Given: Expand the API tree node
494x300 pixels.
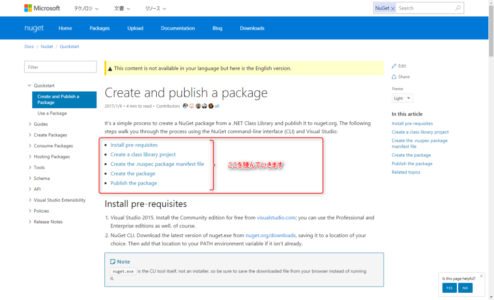Looking at the screenshot, I should [30, 189].
